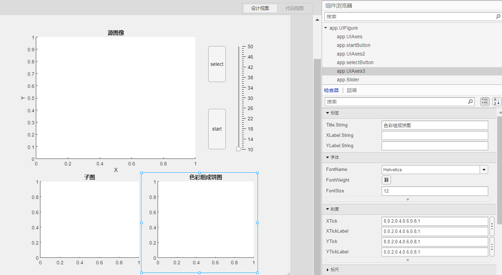
Task: Edit the Title.String input field
Action: coord(434,125)
